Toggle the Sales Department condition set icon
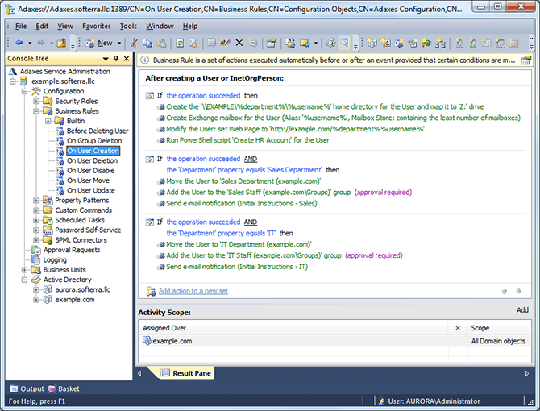This screenshot has height=411, width=540. [150, 159]
